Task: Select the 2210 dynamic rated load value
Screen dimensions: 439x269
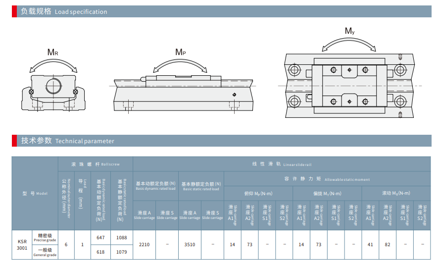Action: click(x=144, y=245)
